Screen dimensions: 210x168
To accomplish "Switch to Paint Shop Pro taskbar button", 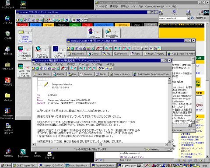I will pyautogui.click(x=77, y=165).
